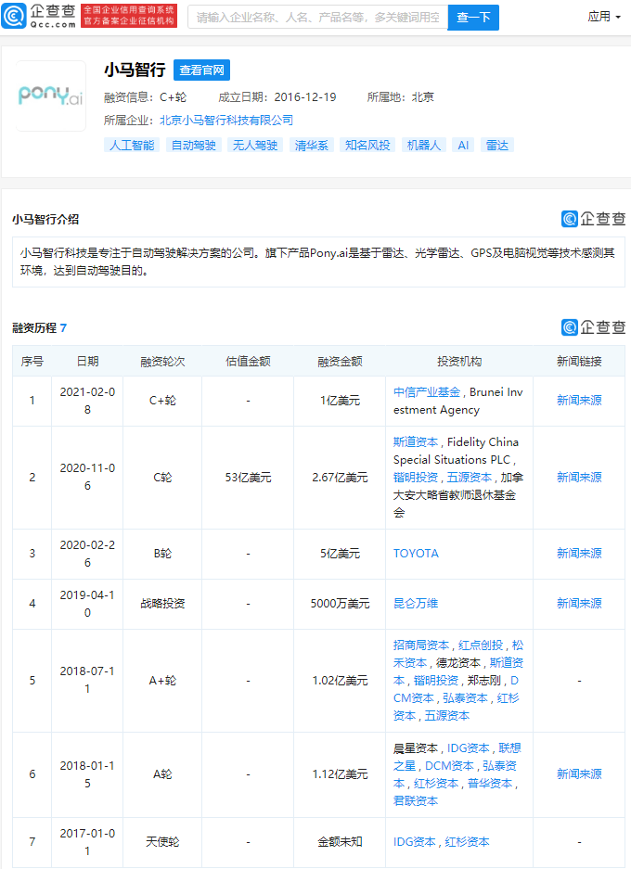Select the 无人驾驶 tag
Screen dimensions: 631x869
pos(255,146)
